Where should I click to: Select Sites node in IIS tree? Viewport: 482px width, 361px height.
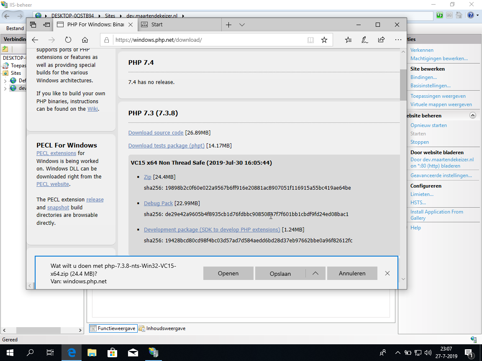[15, 73]
